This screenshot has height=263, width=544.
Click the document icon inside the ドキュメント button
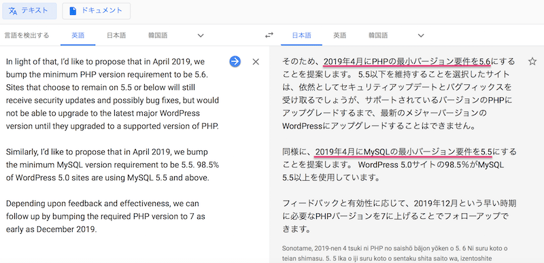click(73, 11)
